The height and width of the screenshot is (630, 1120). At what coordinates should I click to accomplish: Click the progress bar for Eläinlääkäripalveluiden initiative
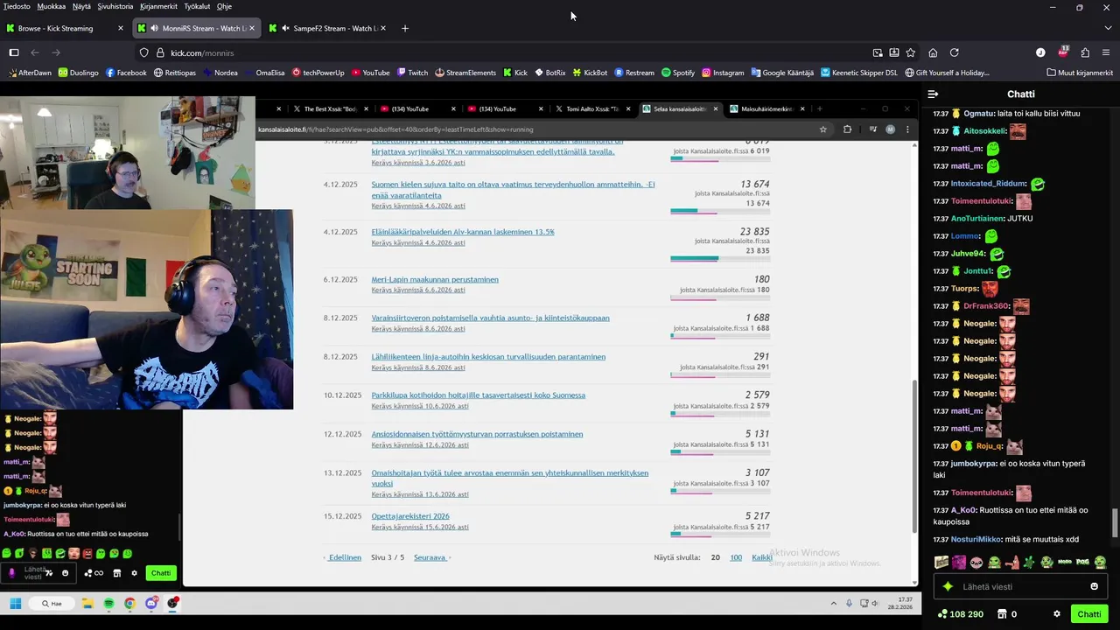(720, 258)
